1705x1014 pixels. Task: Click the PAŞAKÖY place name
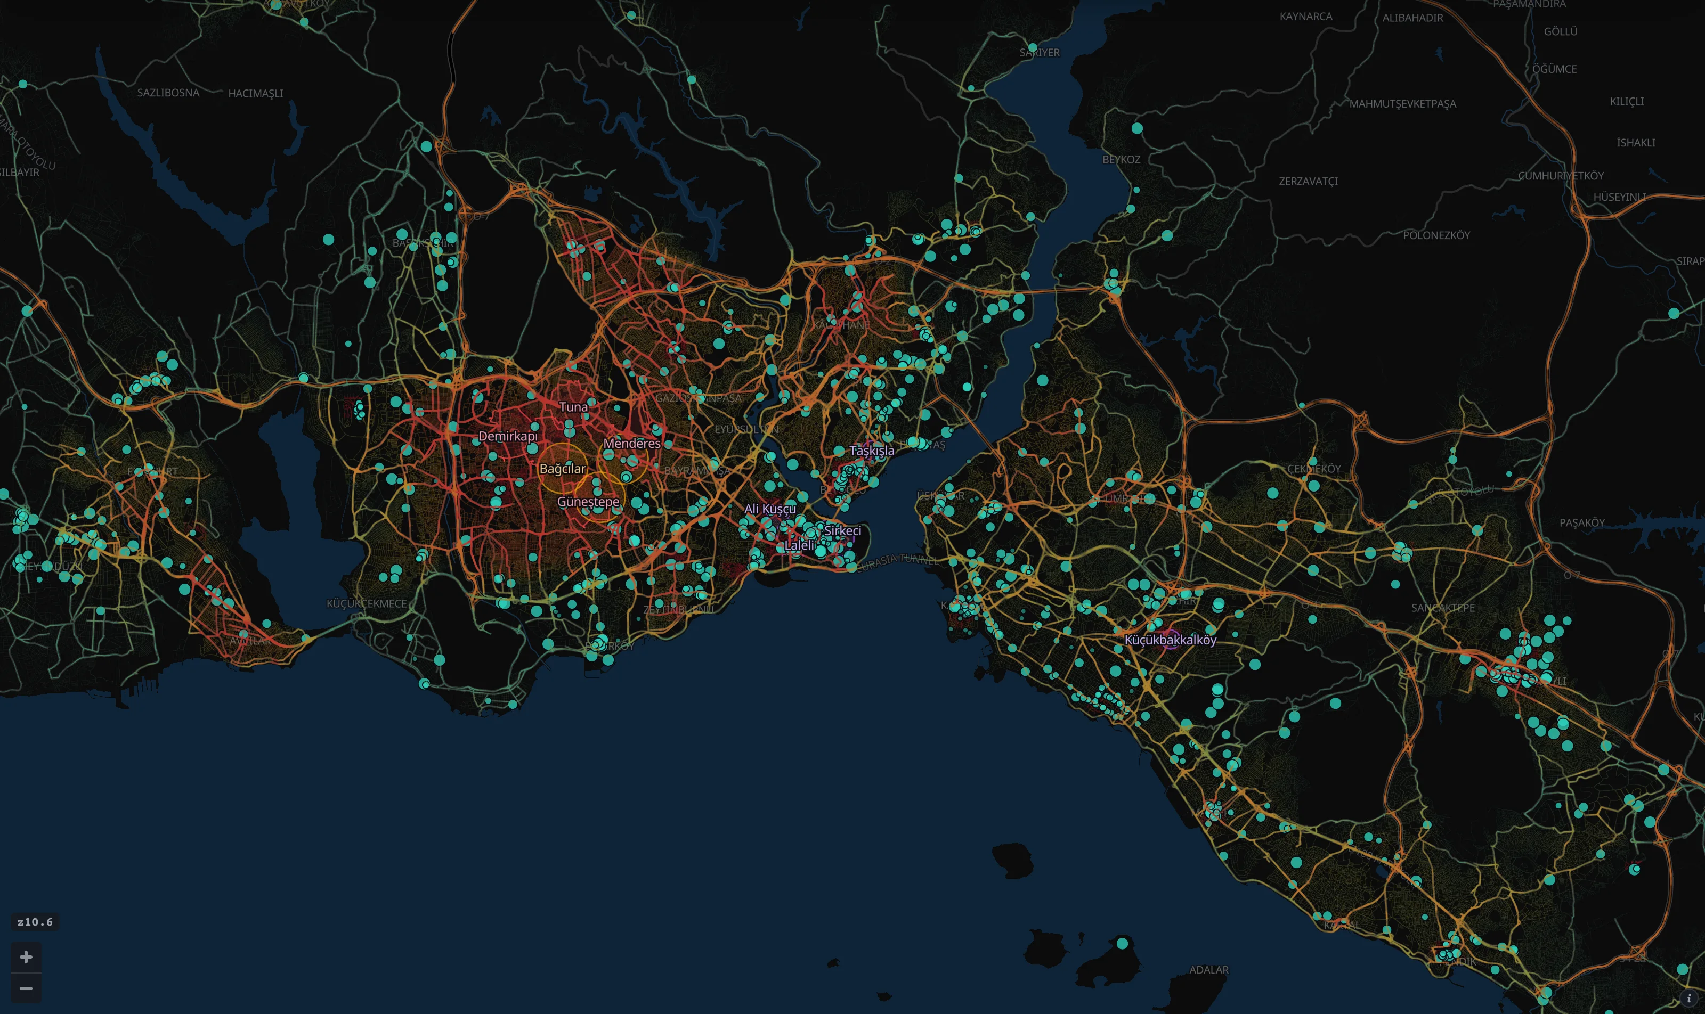[x=1582, y=523]
